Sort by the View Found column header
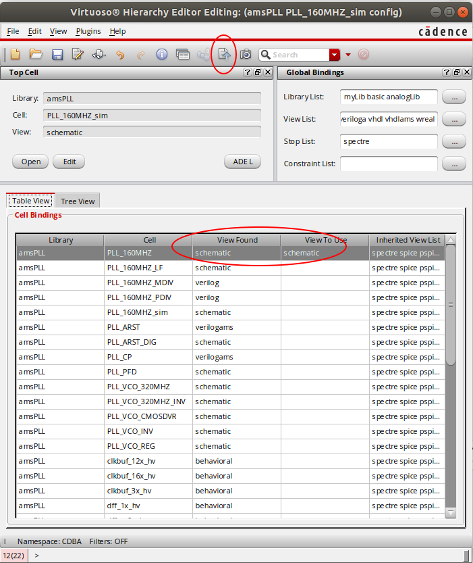 coord(238,240)
